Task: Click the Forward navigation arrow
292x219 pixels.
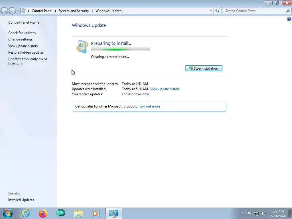Action: (x=12, y=11)
